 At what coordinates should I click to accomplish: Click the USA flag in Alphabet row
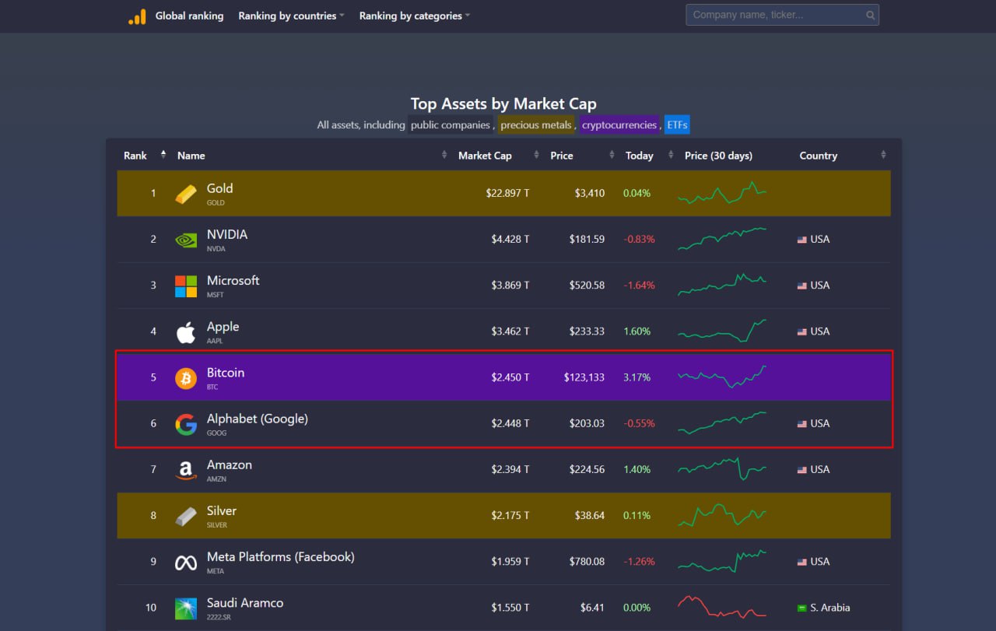(802, 424)
